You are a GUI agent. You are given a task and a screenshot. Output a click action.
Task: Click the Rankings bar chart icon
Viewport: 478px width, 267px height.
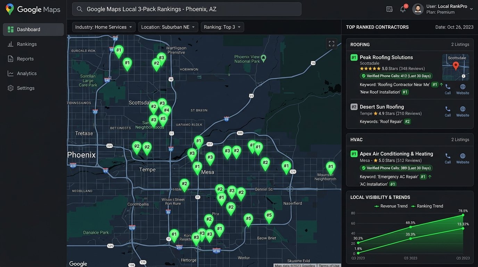coord(10,44)
